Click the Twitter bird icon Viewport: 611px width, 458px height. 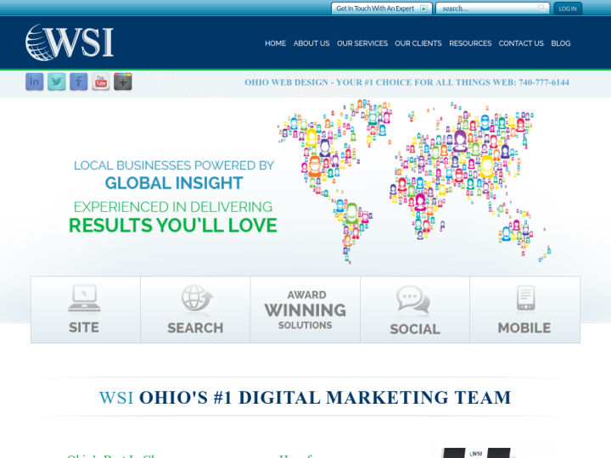[x=57, y=82]
